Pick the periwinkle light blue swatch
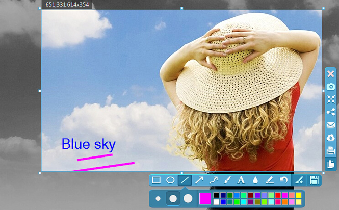339x210 pixels. [x=265, y=195]
